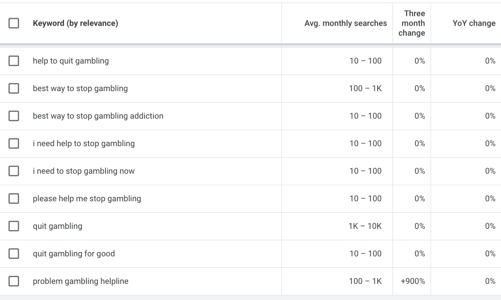Click the 'problem gambling helpline' keyword text
Viewport: 501px width, 300px height.
[81, 281]
